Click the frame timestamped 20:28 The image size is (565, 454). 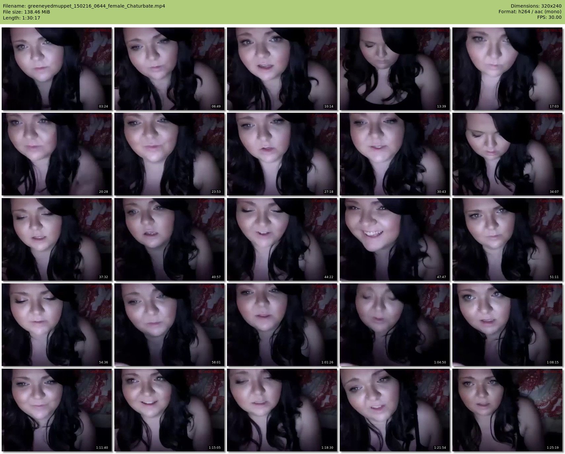tap(56, 154)
